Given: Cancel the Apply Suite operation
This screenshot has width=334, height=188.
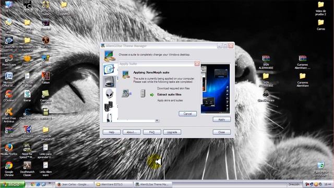Looking at the screenshot, I should click(187, 114).
